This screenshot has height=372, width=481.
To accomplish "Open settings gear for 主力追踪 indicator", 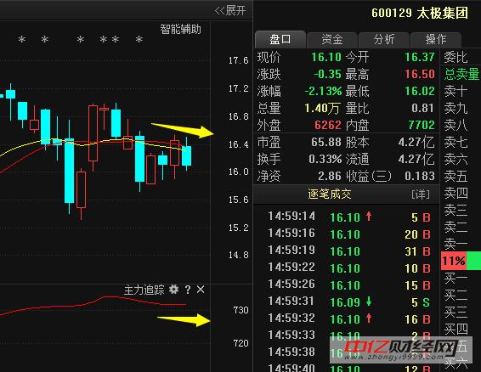I will (x=174, y=290).
